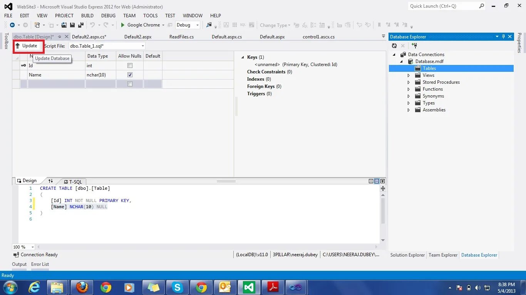Click the green Start Debugging play icon
526x295 pixels.
point(122,25)
